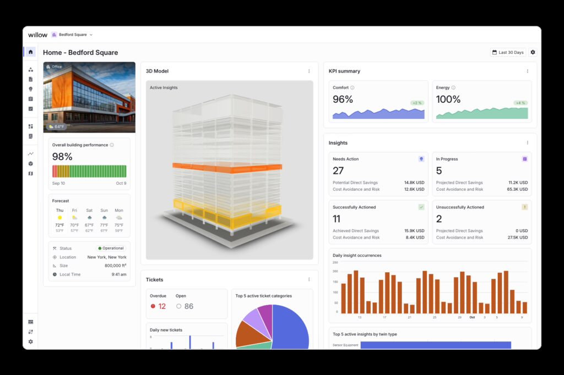Click the Mon forecast day

(119, 220)
